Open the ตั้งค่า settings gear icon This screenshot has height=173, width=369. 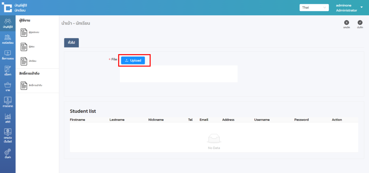pyautogui.click(x=8, y=154)
